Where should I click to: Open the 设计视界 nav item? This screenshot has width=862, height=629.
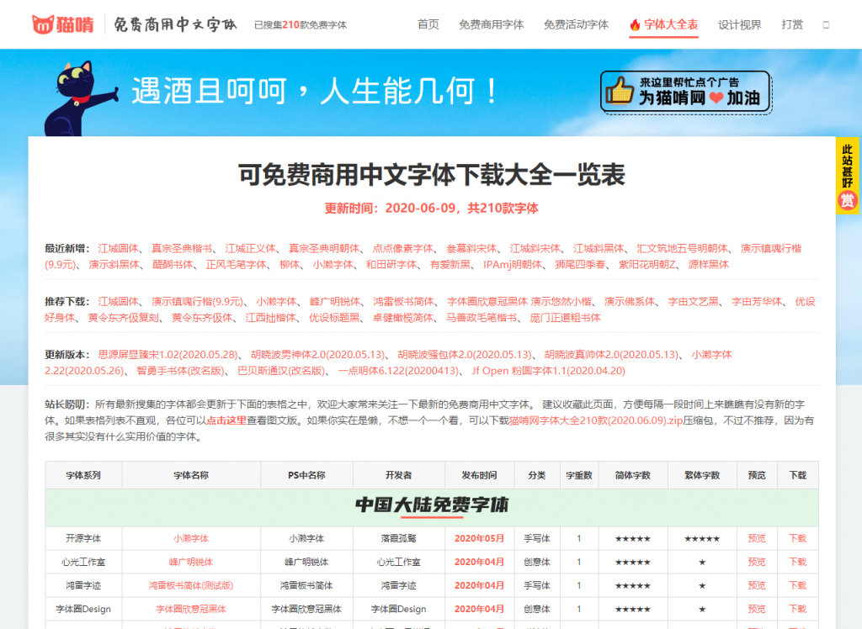740,24
